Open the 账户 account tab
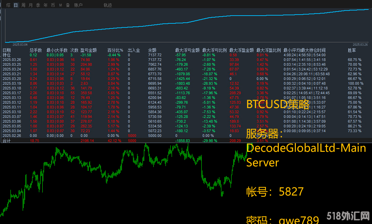The image size is (372, 224). [x=78, y=5]
